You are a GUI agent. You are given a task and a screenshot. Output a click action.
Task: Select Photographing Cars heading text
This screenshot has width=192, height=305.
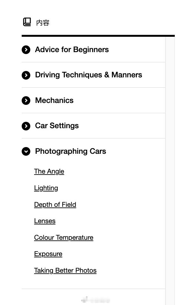(x=71, y=151)
